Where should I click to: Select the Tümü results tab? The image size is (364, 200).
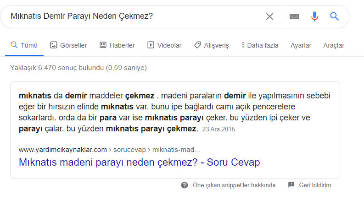[x=24, y=45]
